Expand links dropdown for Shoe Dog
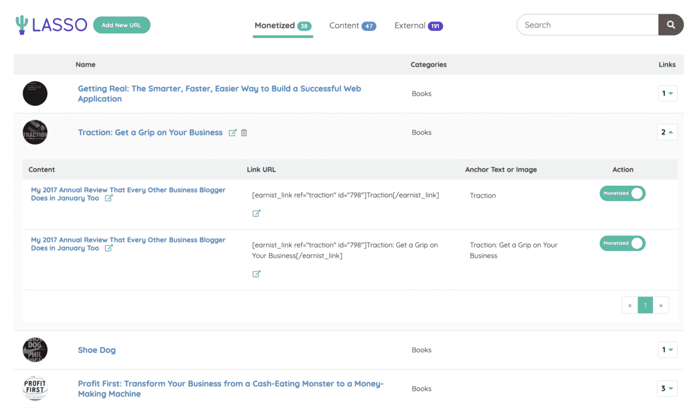Screen dimensions: 695x408 coord(667,350)
